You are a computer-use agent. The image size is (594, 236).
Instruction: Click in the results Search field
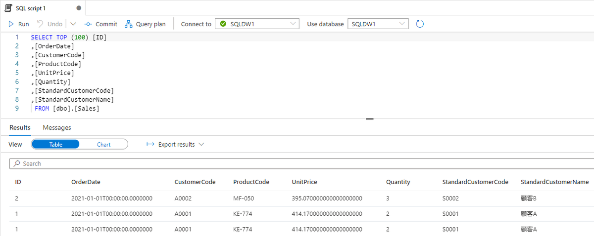tap(297, 163)
